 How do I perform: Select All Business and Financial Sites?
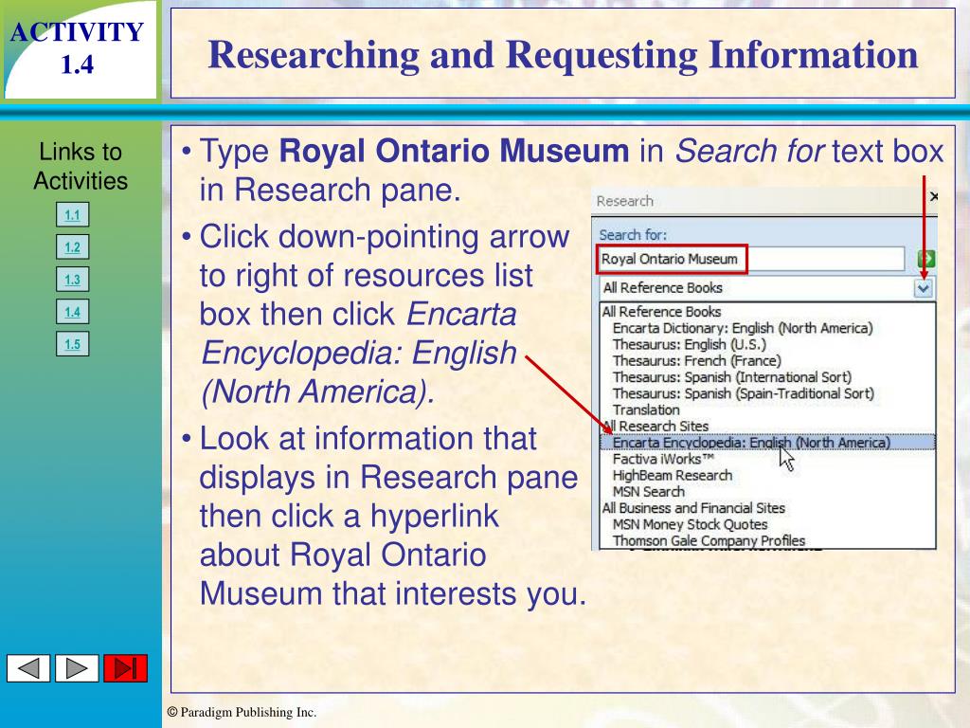pos(693,508)
